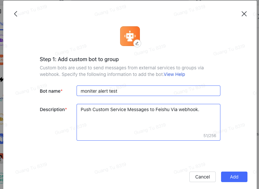This screenshot has height=189, width=259.
Task: Open the green outlined chat icon
Action: pos(2,178)
